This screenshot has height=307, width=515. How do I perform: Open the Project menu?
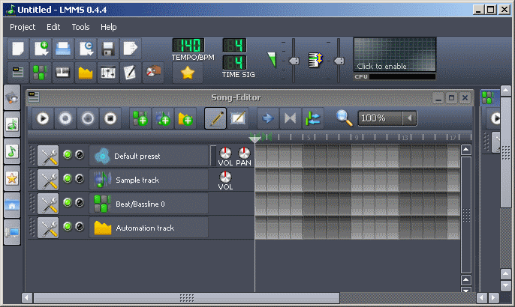[x=23, y=26]
